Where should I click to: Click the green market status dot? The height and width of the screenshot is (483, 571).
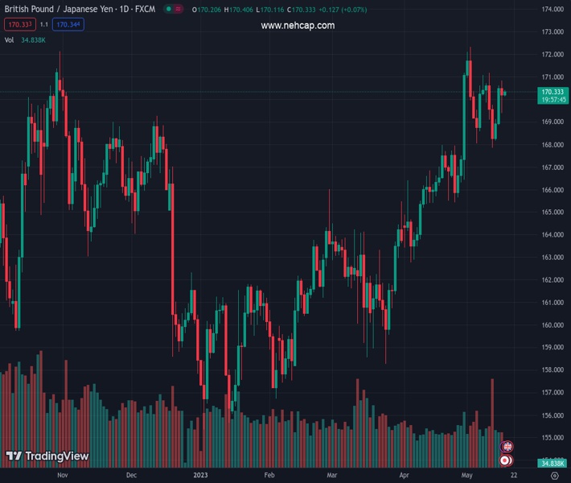(x=167, y=9)
